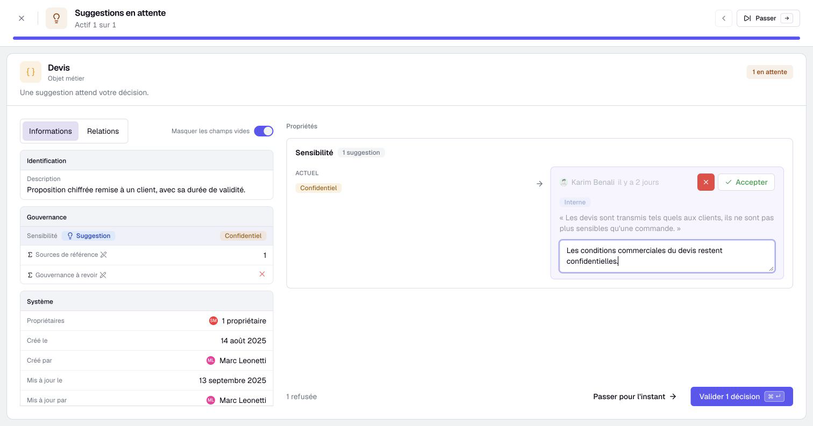Click Marc Leonetti's avatar in Créé par row
Screen dimensions: 813x426
click(x=211, y=360)
